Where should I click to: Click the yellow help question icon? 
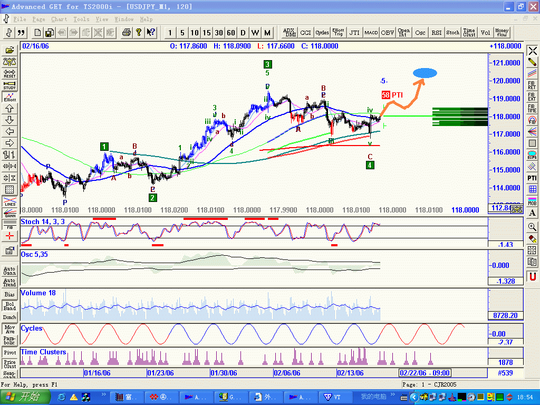point(139,33)
